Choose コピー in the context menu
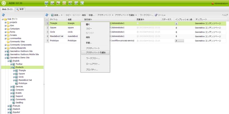Viewport: 229px width, 114px height. point(95,29)
